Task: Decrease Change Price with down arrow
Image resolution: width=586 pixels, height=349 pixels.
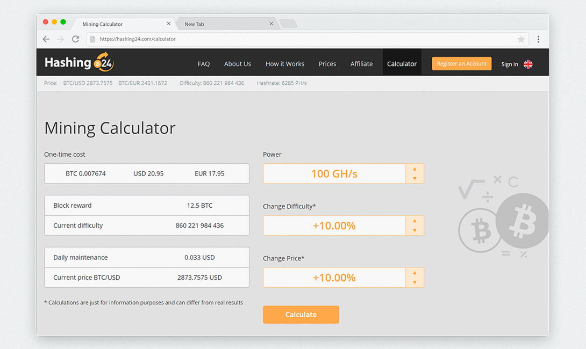Action: tap(415, 282)
